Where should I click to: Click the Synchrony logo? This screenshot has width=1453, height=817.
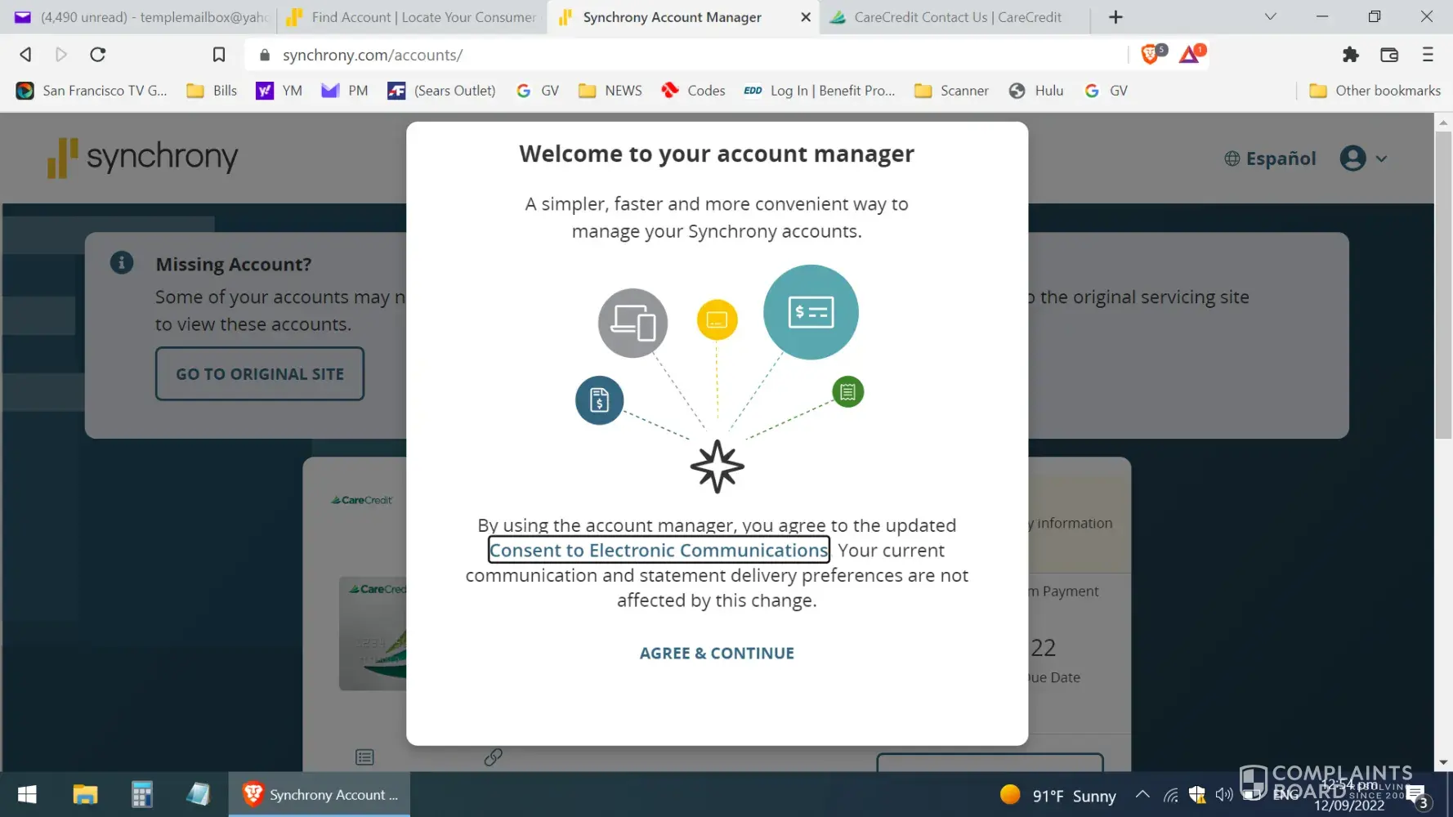[x=143, y=157]
